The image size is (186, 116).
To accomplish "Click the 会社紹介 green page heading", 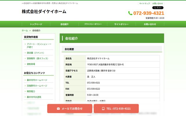I will click(x=71, y=38).
